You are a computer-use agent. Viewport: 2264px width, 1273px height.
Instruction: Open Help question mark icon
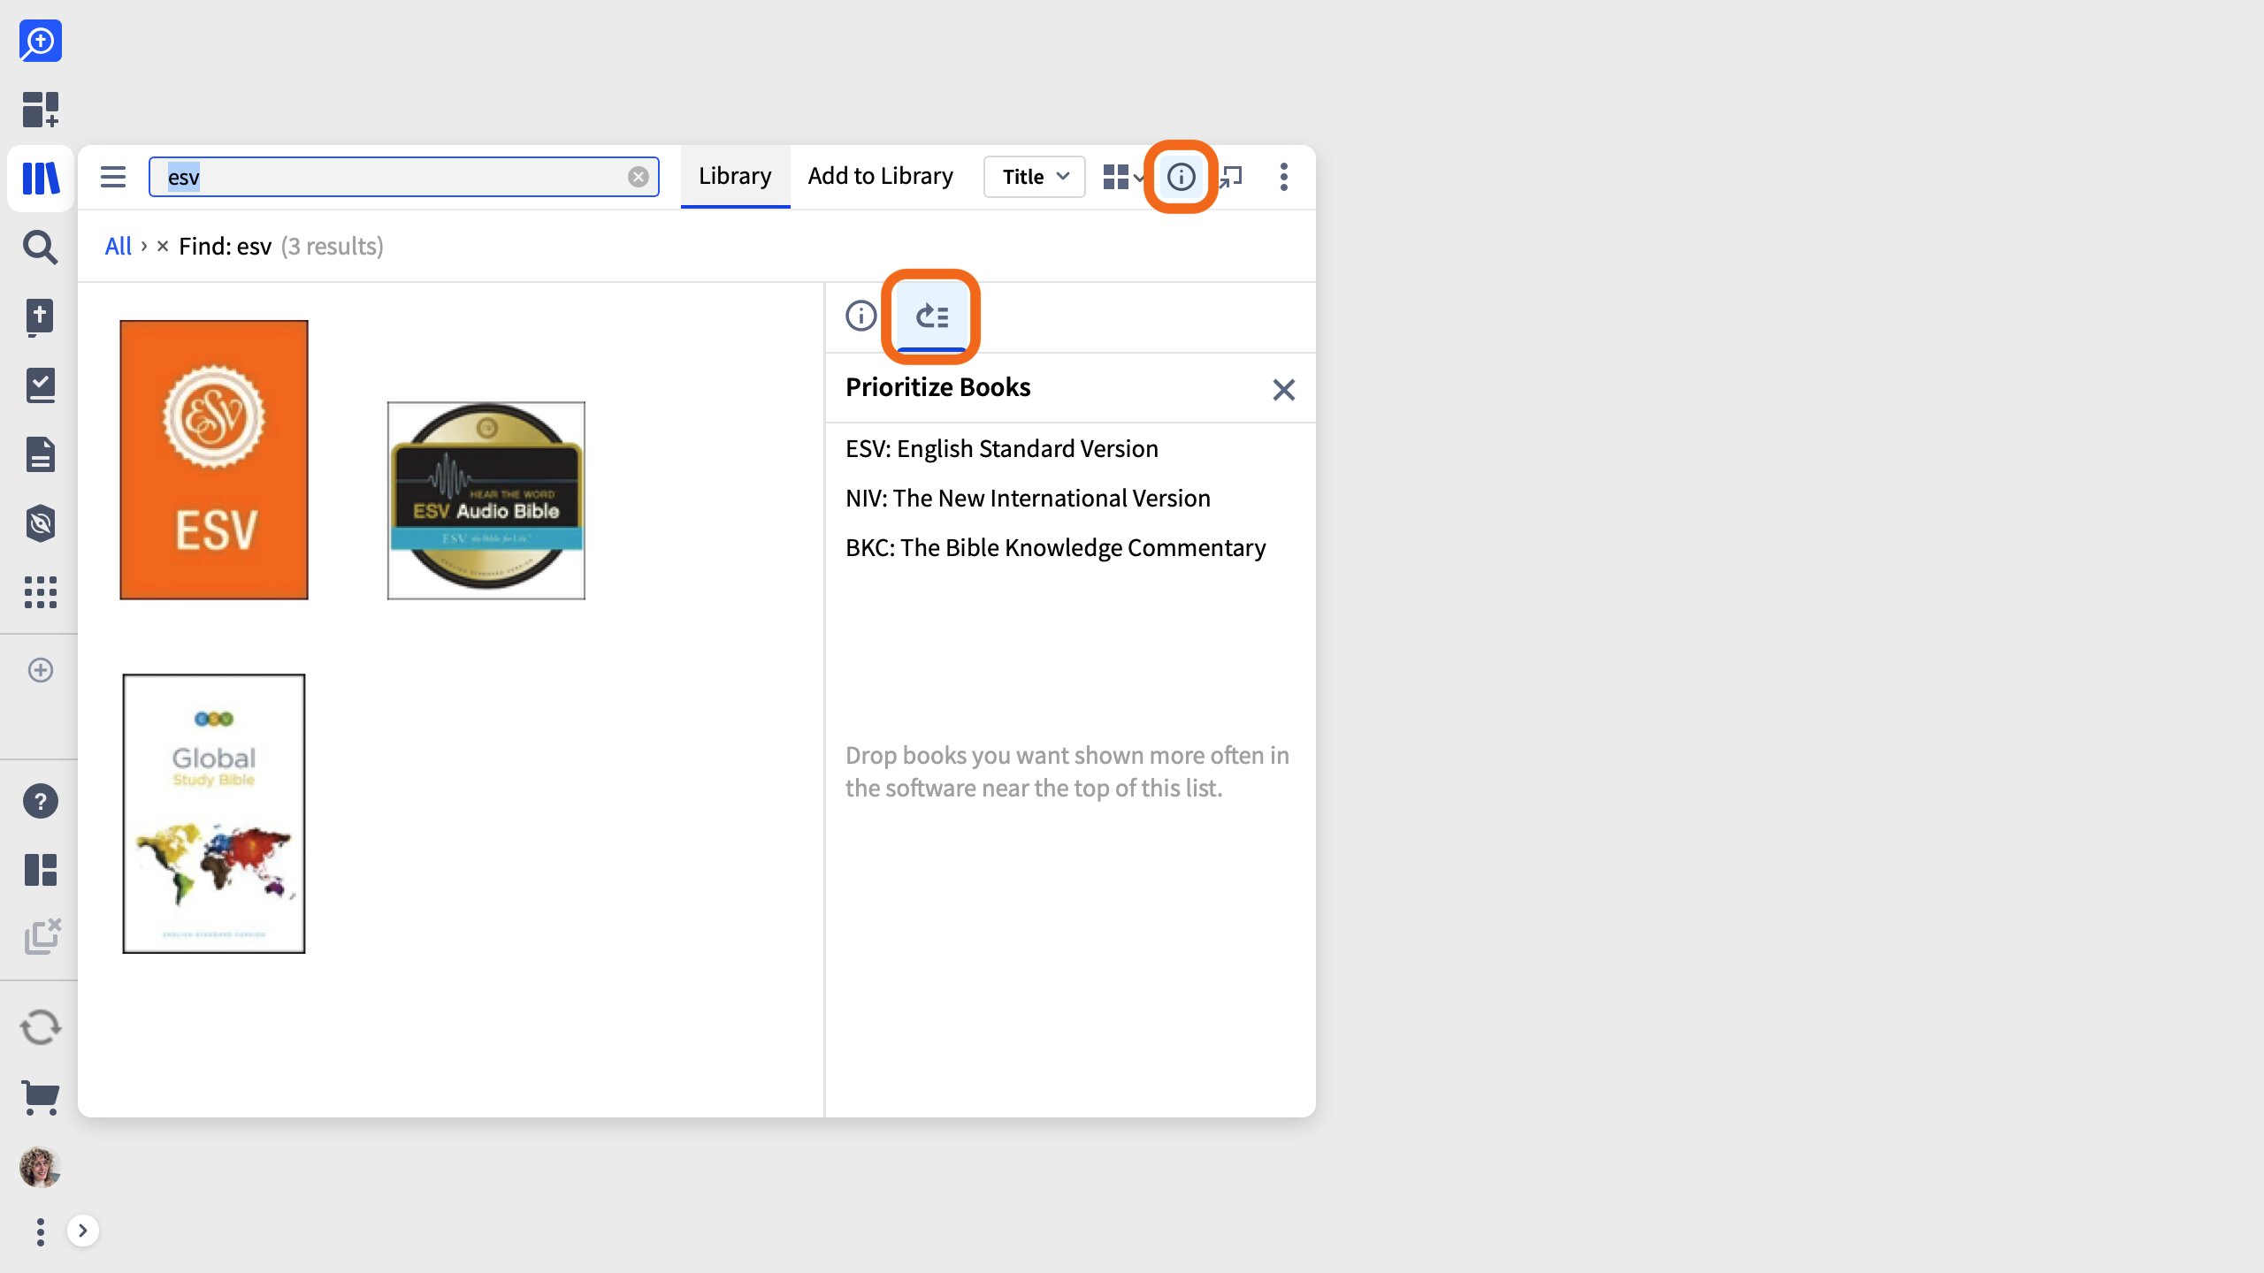[x=41, y=801]
